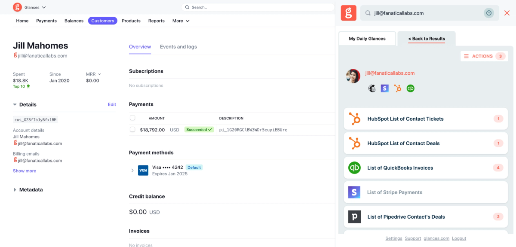Open HubSpot List of Contact Tickets
516x247 pixels.
coord(426,119)
